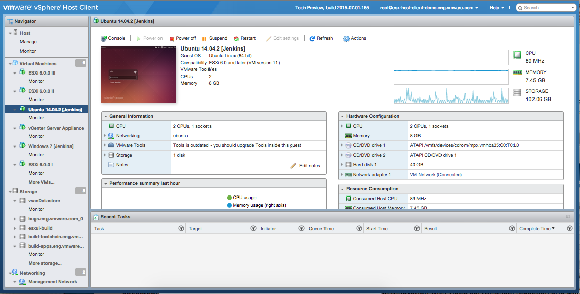This screenshot has height=294, width=580.
Task: Select Ubuntu 14.04.2 [Jenkins] in Navigator
Action: click(47, 109)
